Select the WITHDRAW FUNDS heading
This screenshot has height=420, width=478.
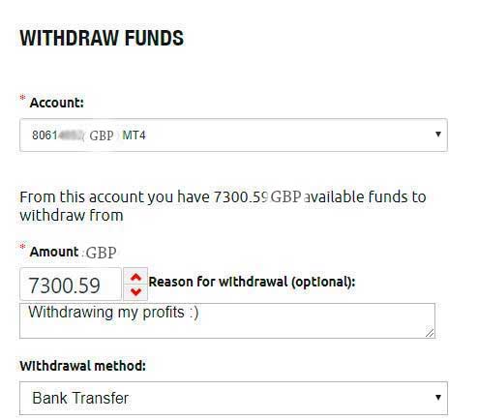click(x=102, y=38)
